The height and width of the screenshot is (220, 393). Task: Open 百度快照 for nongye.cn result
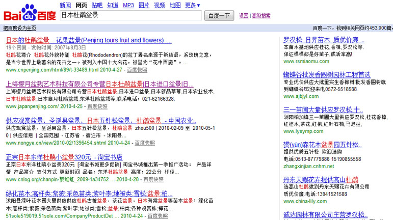145,143
